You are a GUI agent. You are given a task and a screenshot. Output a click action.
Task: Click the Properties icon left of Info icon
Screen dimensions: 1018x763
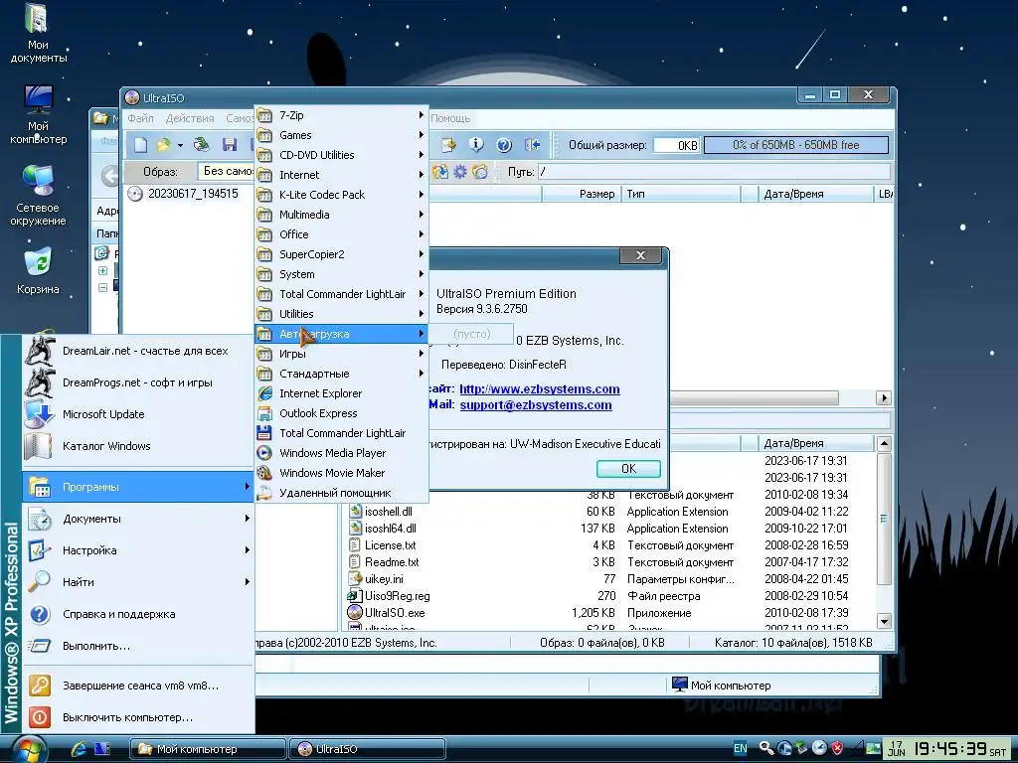point(448,145)
